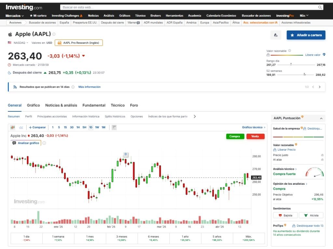Collapse the AAPL Puntuación panel
The height and width of the screenshot is (249, 333).
click(321, 118)
